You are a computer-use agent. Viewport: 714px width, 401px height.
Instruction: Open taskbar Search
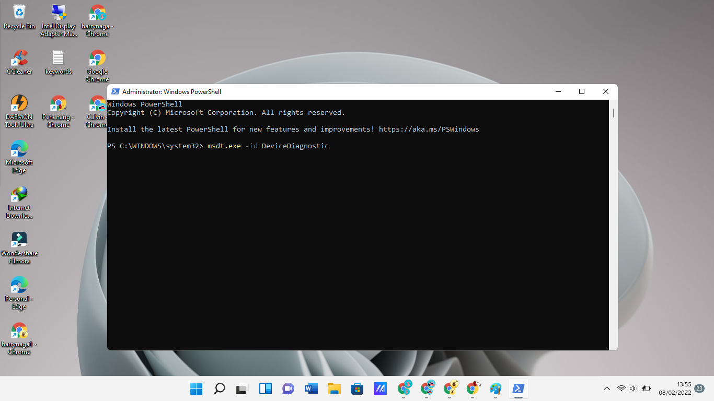pos(220,388)
